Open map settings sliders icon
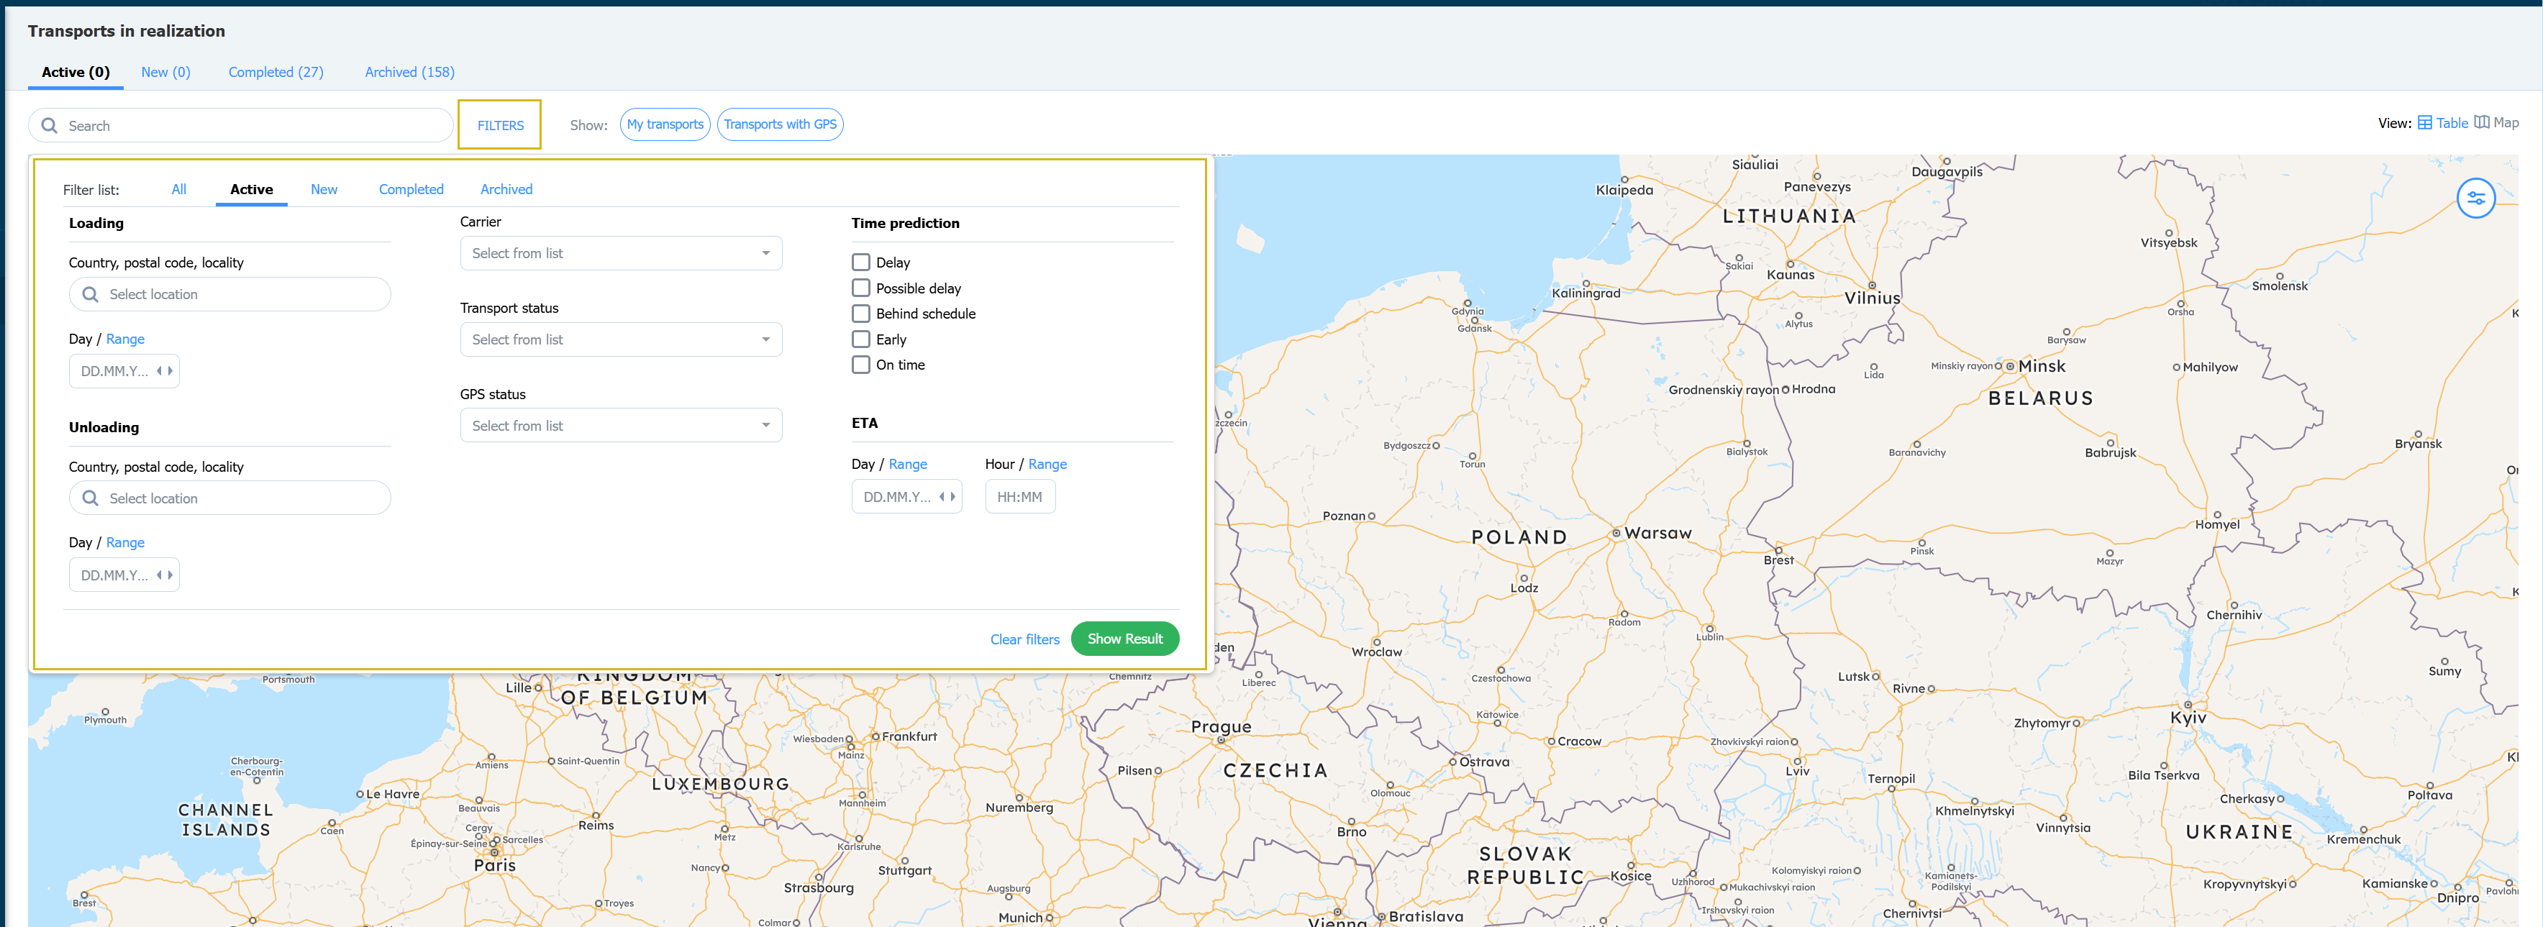Viewport: 2543px width, 927px height. pos(2476,198)
